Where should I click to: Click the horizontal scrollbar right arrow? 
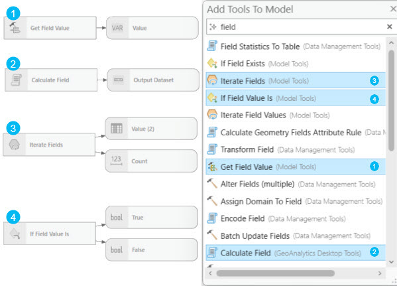(380, 273)
